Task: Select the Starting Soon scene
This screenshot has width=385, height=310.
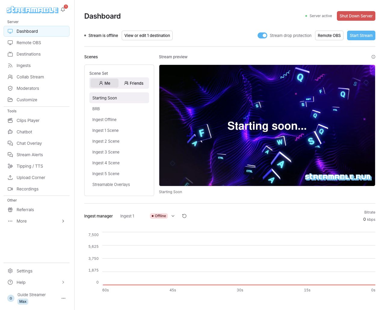Action: [119, 98]
